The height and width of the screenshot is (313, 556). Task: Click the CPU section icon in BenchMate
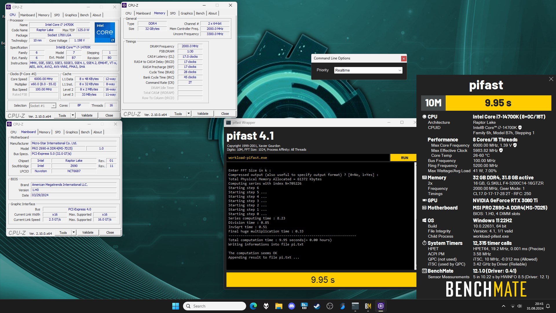[x=424, y=117]
